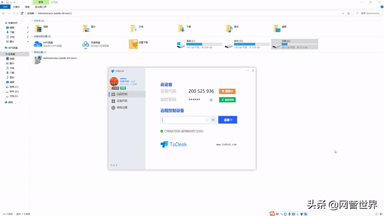Select the 迅雷下载 item
Screen dimensions: 384x216
(139, 44)
